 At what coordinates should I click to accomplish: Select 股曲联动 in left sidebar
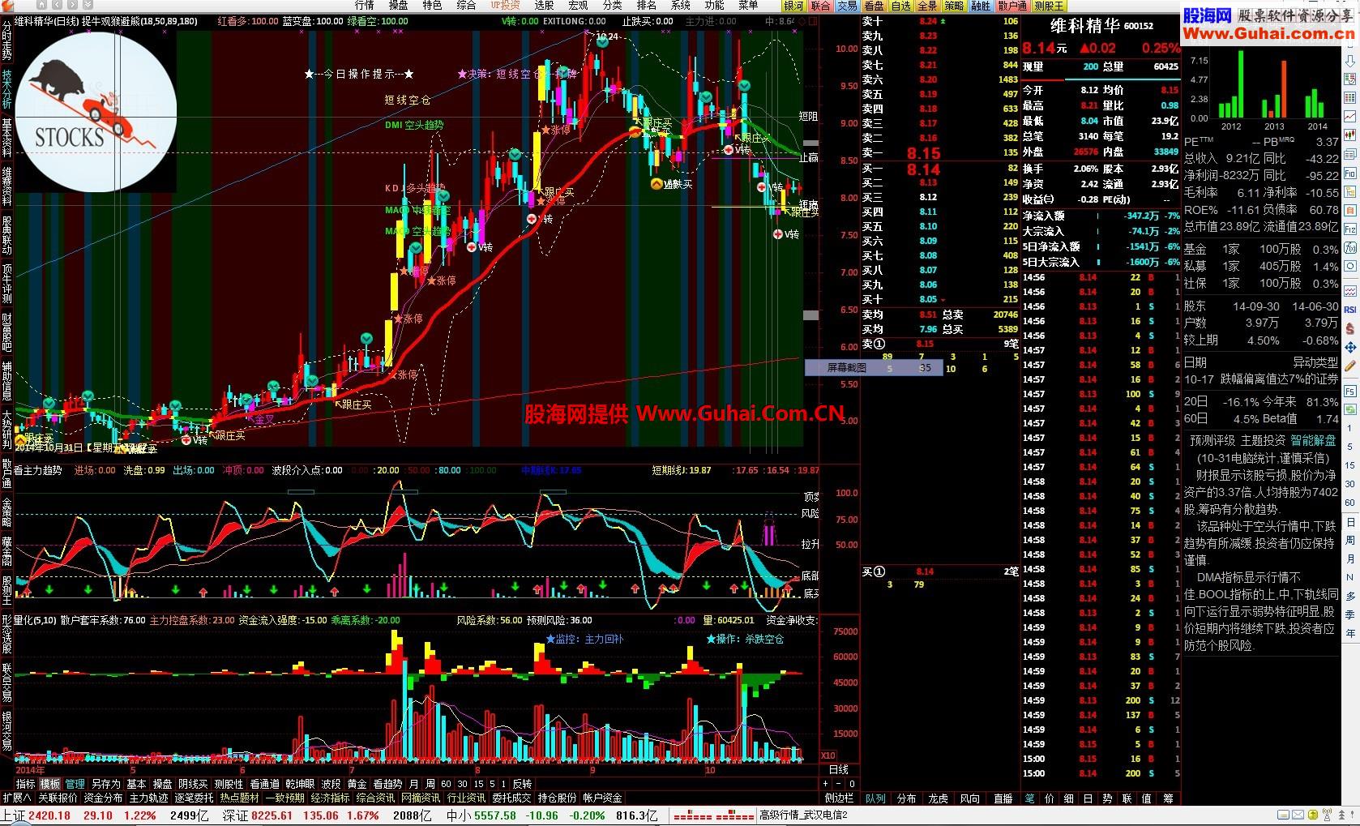tap(6, 235)
